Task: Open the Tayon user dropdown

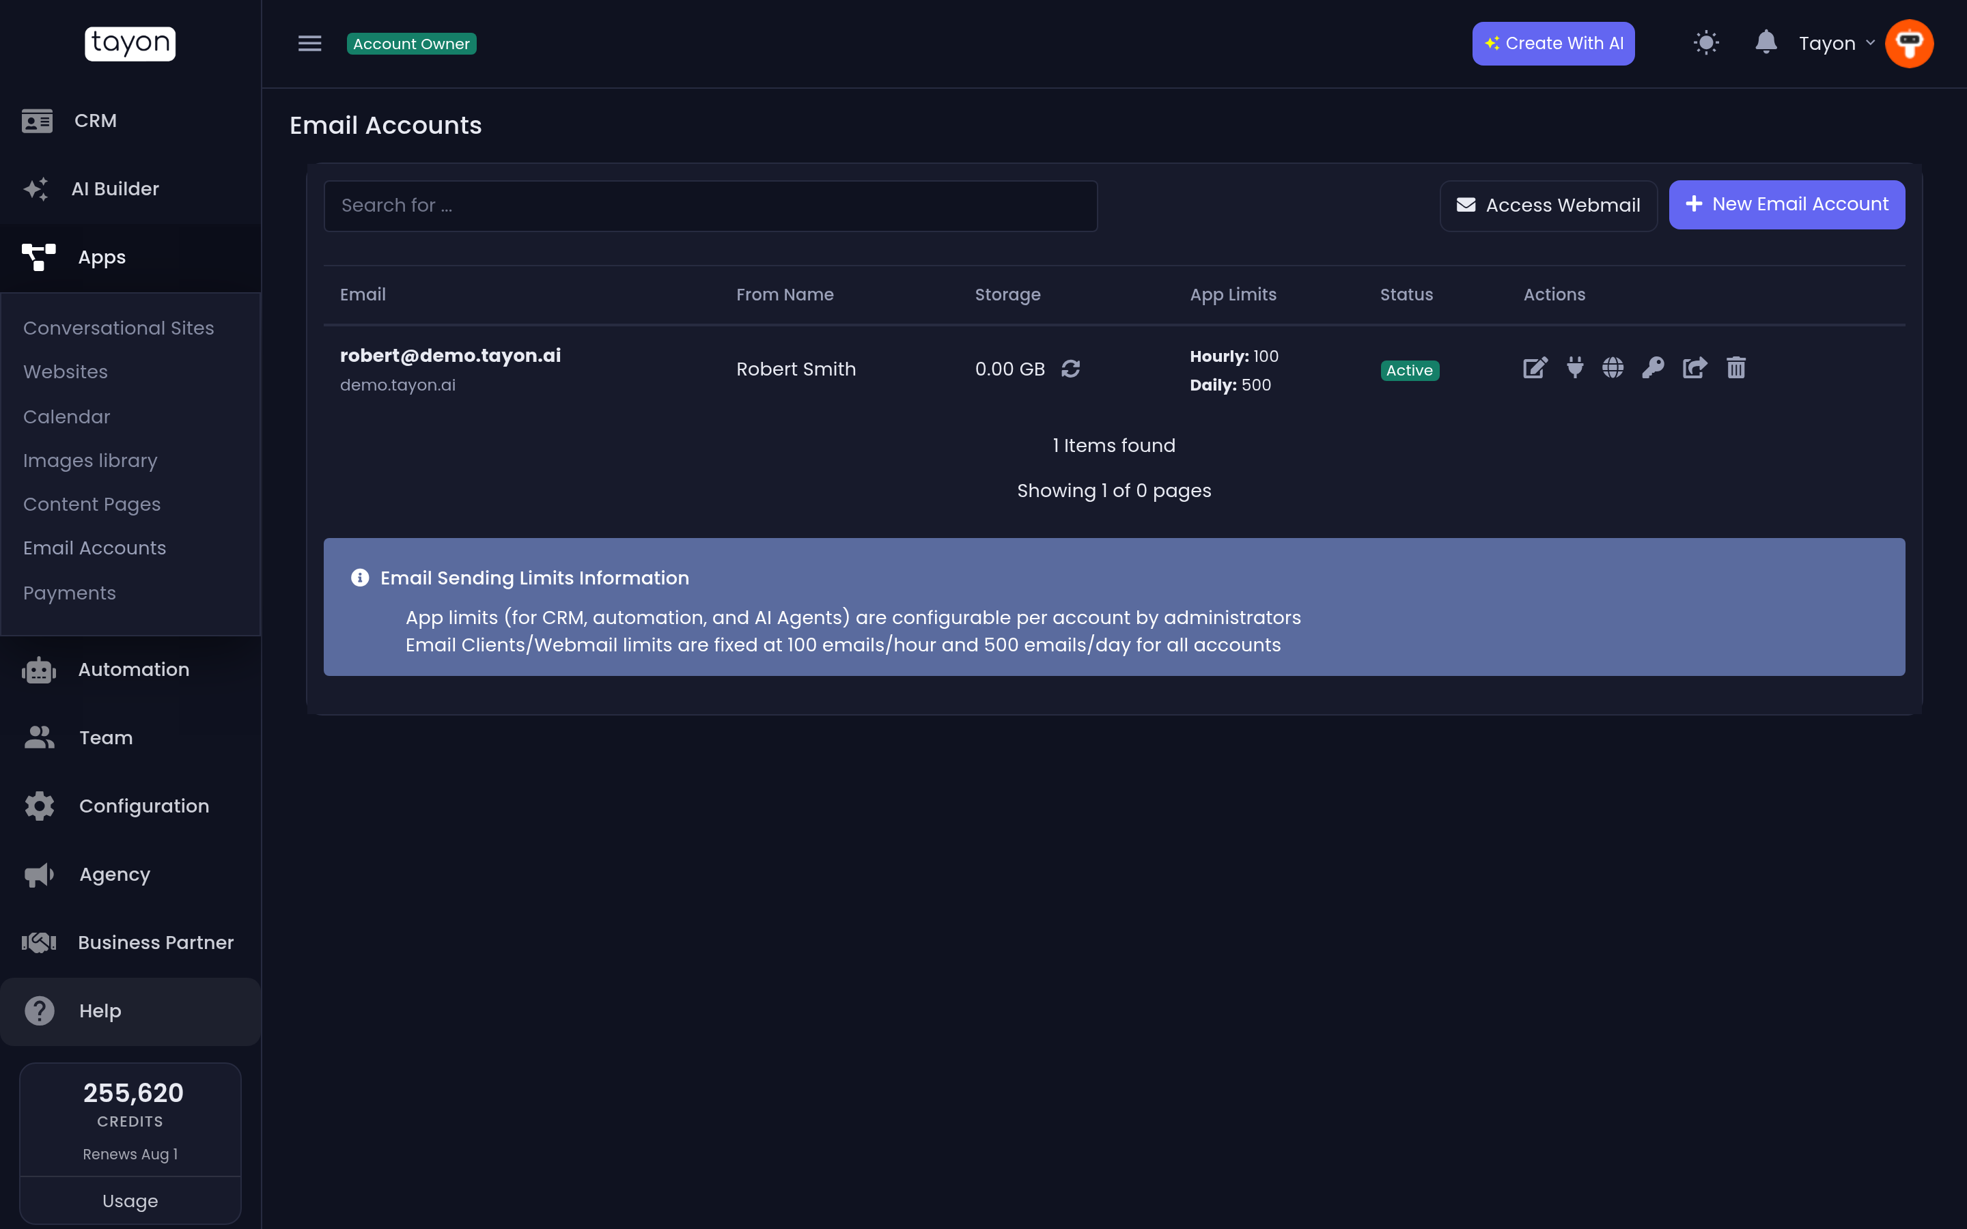Action: [x=1836, y=44]
